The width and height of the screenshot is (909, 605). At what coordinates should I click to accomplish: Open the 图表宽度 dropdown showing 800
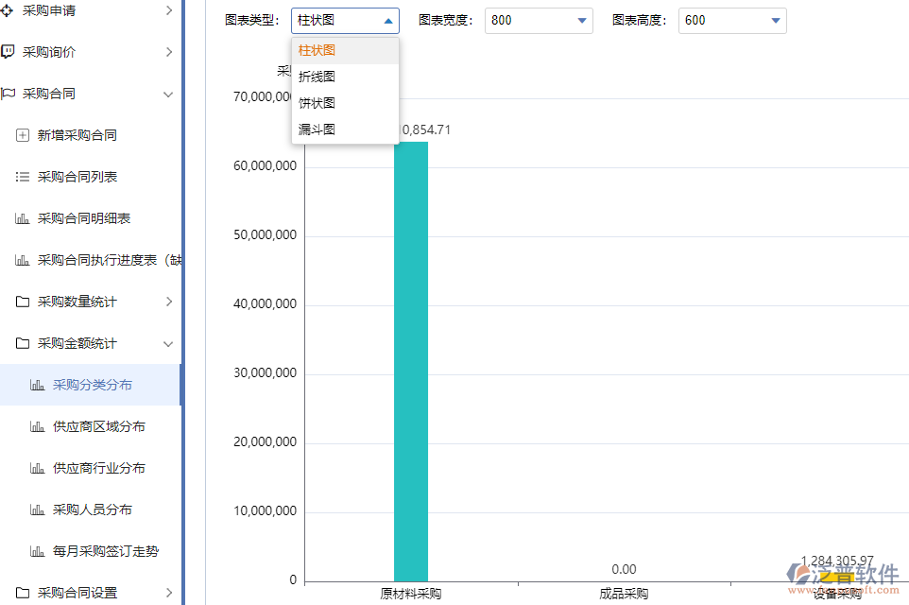pos(539,20)
